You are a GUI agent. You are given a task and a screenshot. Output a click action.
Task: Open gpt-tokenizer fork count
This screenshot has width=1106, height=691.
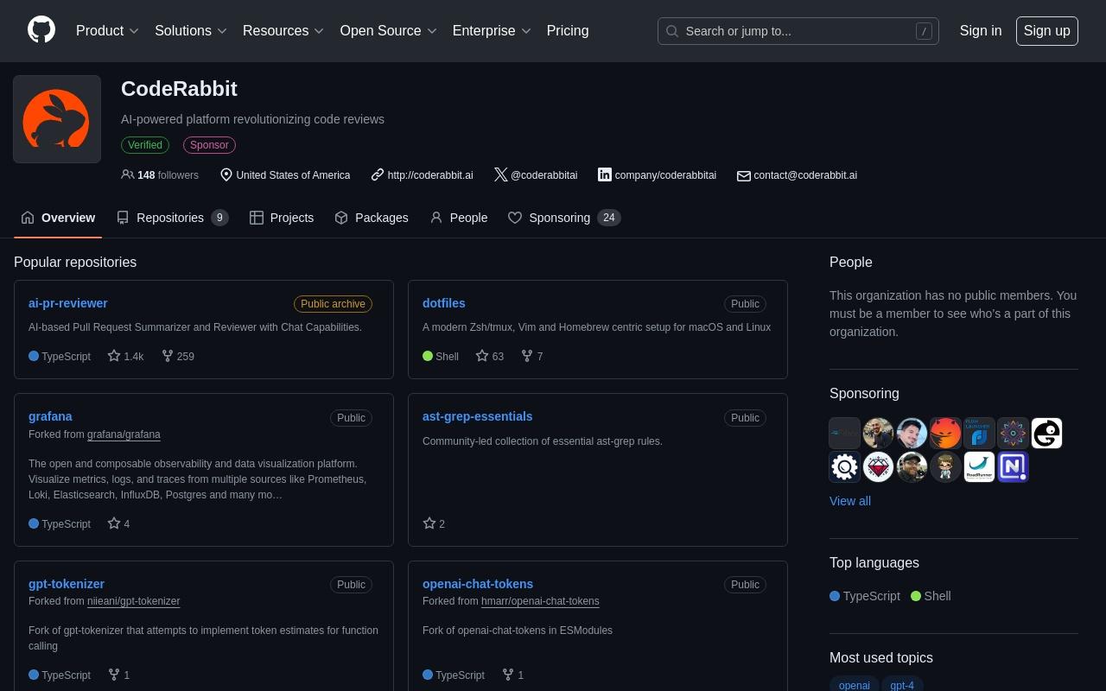click(x=119, y=675)
